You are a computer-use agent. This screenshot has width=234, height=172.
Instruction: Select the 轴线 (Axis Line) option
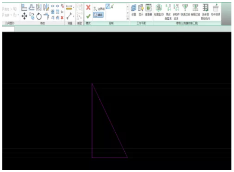pyautogui.click(x=98, y=15)
